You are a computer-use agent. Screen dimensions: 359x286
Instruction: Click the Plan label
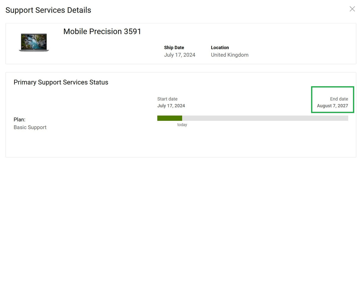coord(19,119)
